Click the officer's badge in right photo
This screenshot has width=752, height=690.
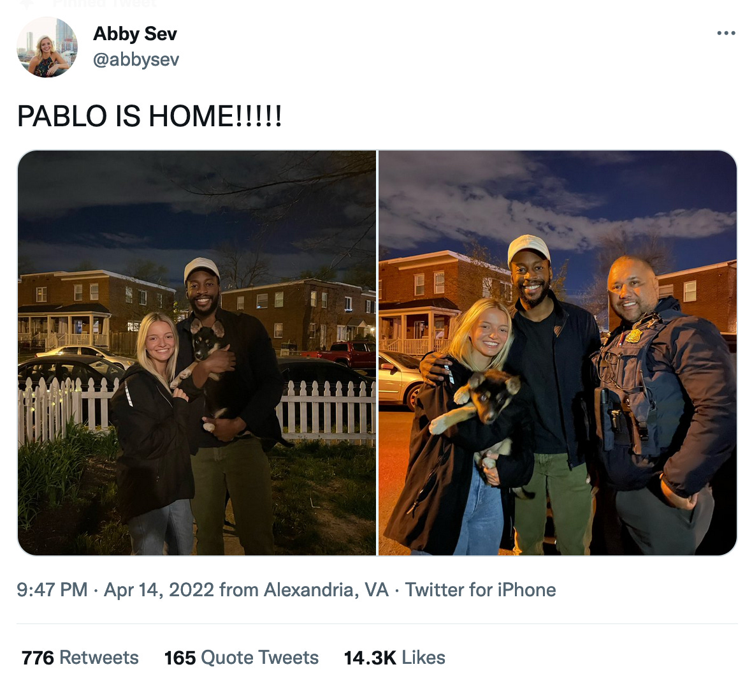point(634,335)
